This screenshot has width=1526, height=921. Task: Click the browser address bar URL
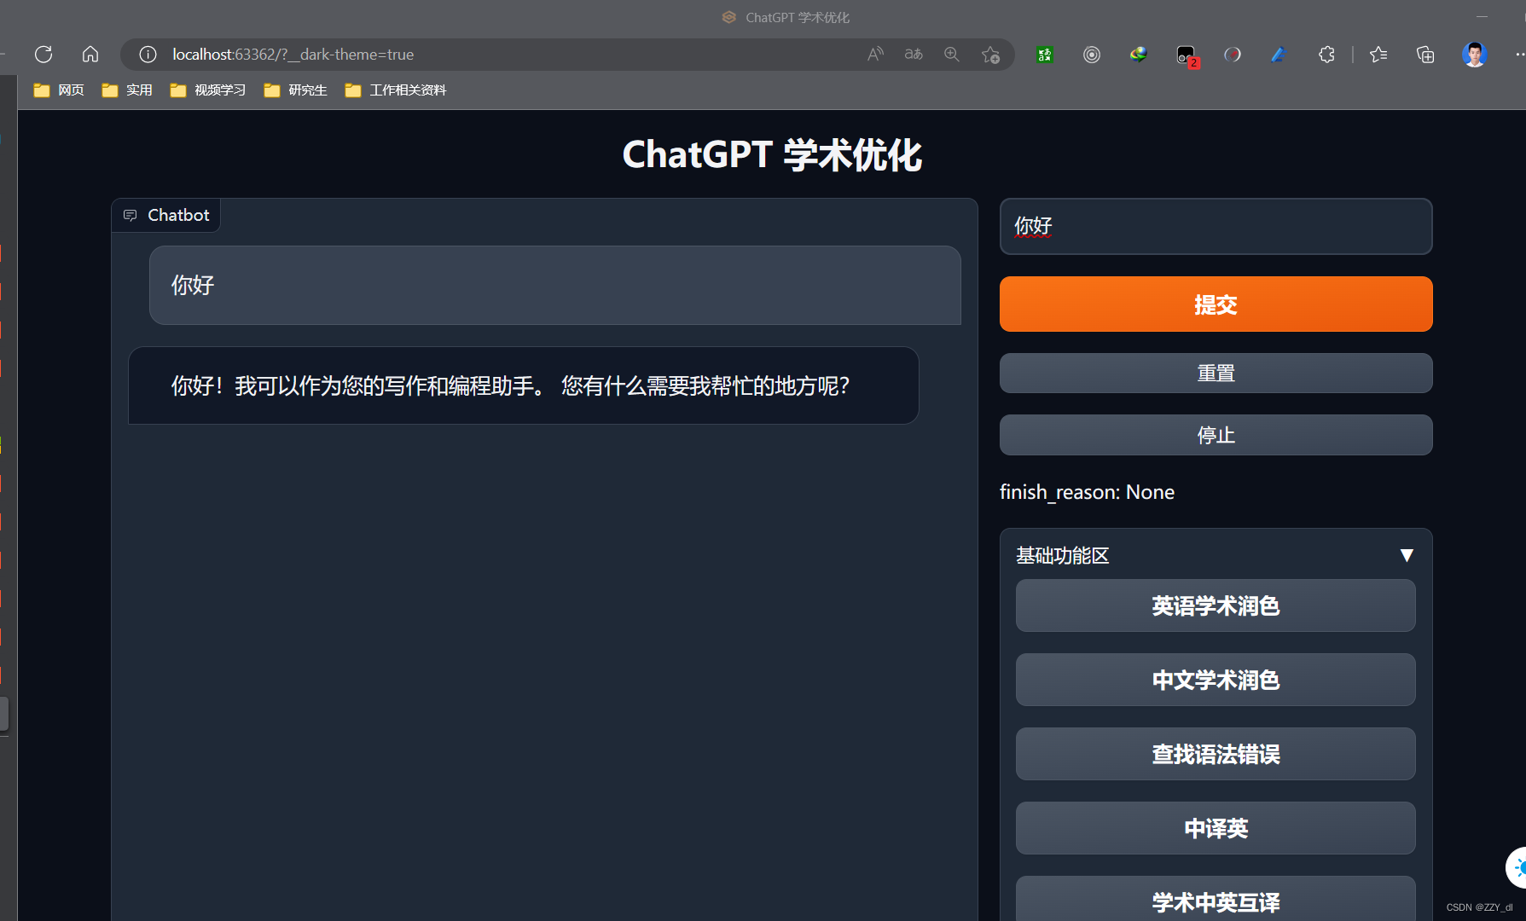(x=293, y=55)
